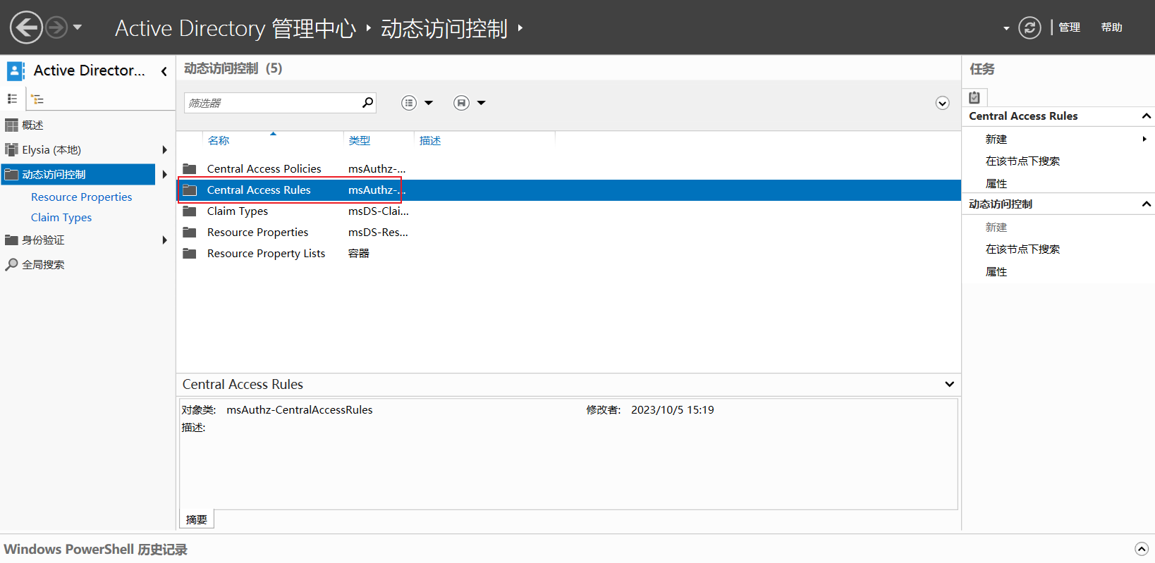Screen dimensions: 1155x563
Task: Click the refresh icon in the header
Action: [1029, 27]
